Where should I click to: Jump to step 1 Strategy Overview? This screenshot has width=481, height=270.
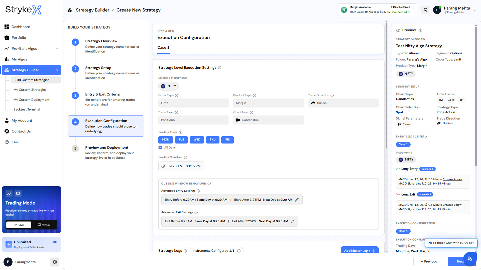(x=106, y=46)
